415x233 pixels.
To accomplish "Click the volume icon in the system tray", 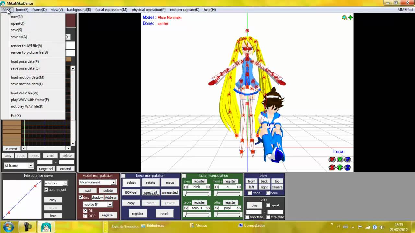I will 382,227.
